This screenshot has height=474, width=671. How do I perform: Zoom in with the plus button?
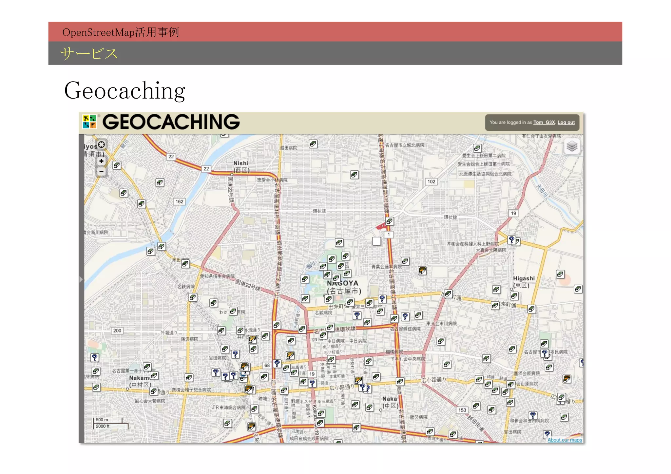[x=101, y=161]
